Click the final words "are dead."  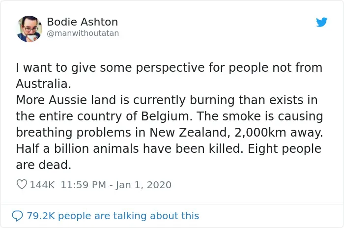pos(43,165)
